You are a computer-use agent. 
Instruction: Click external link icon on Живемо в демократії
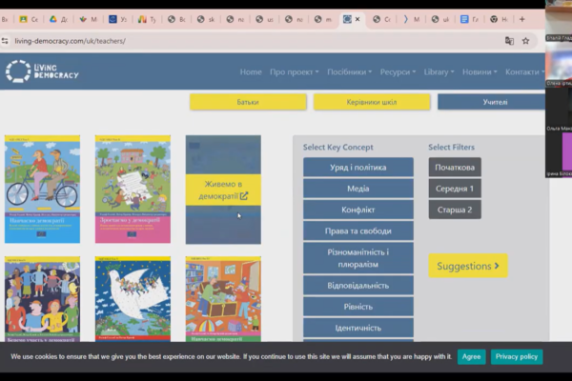pyautogui.click(x=244, y=196)
